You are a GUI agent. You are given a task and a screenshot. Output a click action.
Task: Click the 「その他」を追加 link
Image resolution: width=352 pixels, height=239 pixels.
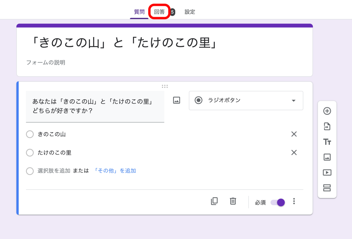[x=115, y=171]
